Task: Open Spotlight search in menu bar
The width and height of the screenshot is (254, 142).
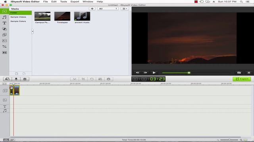Action: coord(241,2)
